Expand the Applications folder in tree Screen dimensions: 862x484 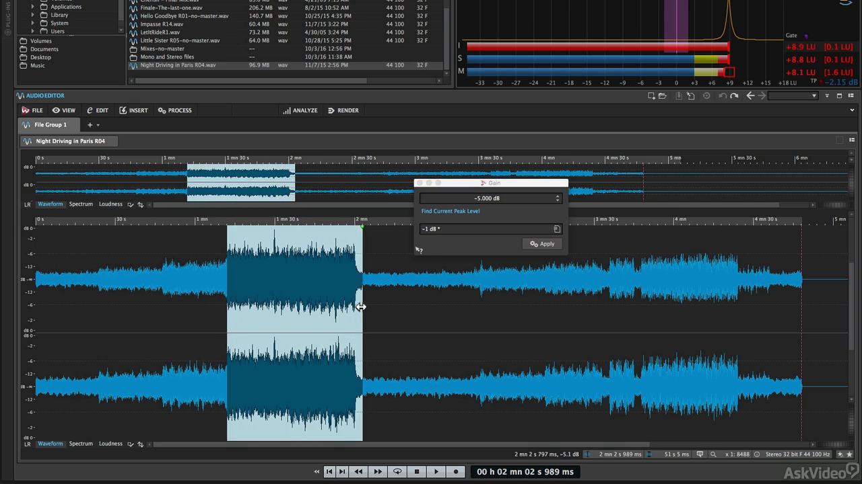pyautogui.click(x=32, y=7)
